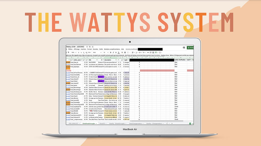Click the merge cells icon
This screenshot has height=146, width=261.
pos(128,53)
